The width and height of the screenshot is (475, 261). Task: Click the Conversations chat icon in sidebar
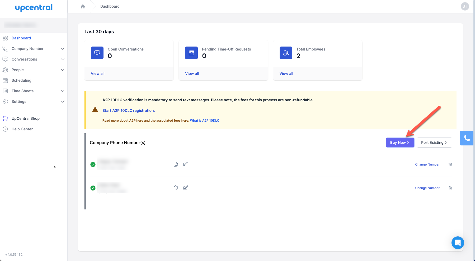(5, 59)
